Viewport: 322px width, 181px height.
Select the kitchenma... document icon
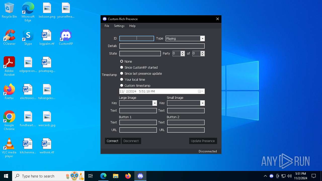[x=28, y=146]
